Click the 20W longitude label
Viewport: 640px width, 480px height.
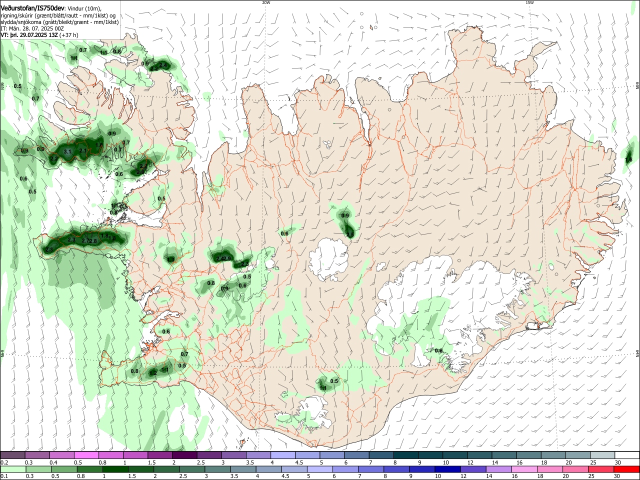266,2
